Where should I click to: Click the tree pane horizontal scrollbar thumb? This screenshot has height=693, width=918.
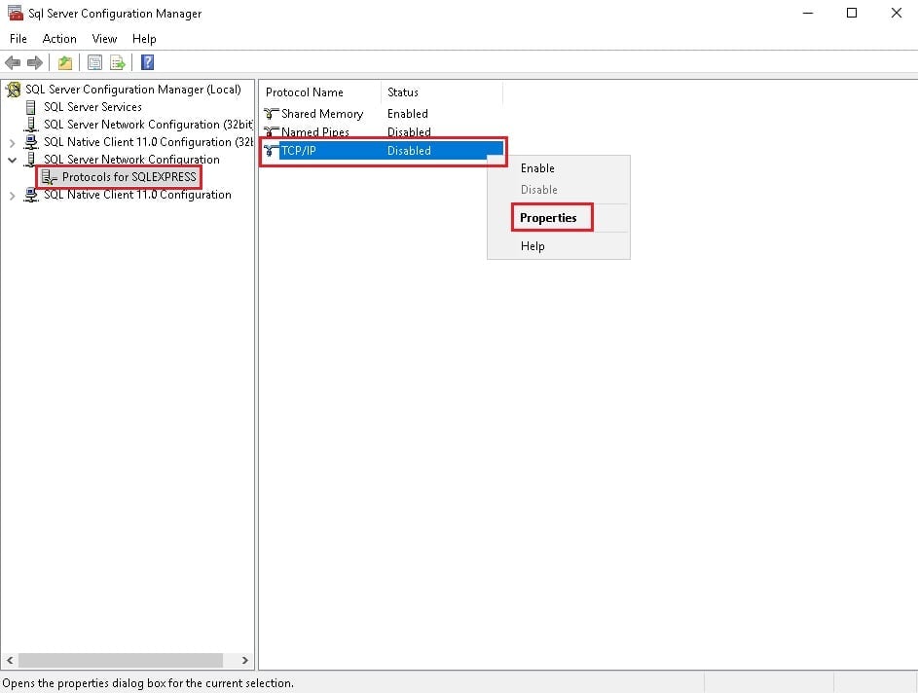pyautogui.click(x=121, y=660)
